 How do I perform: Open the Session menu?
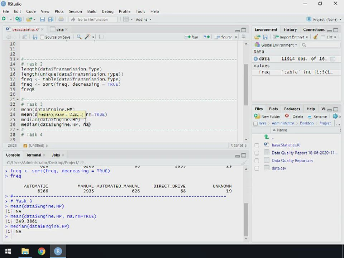[75, 11]
